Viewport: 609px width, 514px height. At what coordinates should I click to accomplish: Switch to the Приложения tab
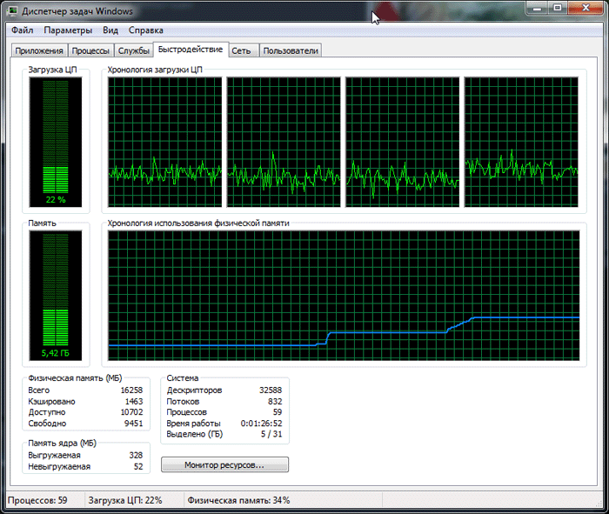pyautogui.click(x=39, y=50)
